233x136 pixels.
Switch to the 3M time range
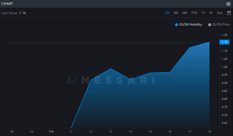coord(176,13)
